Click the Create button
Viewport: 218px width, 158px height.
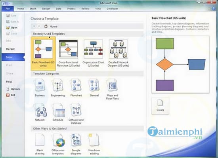tap(160, 106)
